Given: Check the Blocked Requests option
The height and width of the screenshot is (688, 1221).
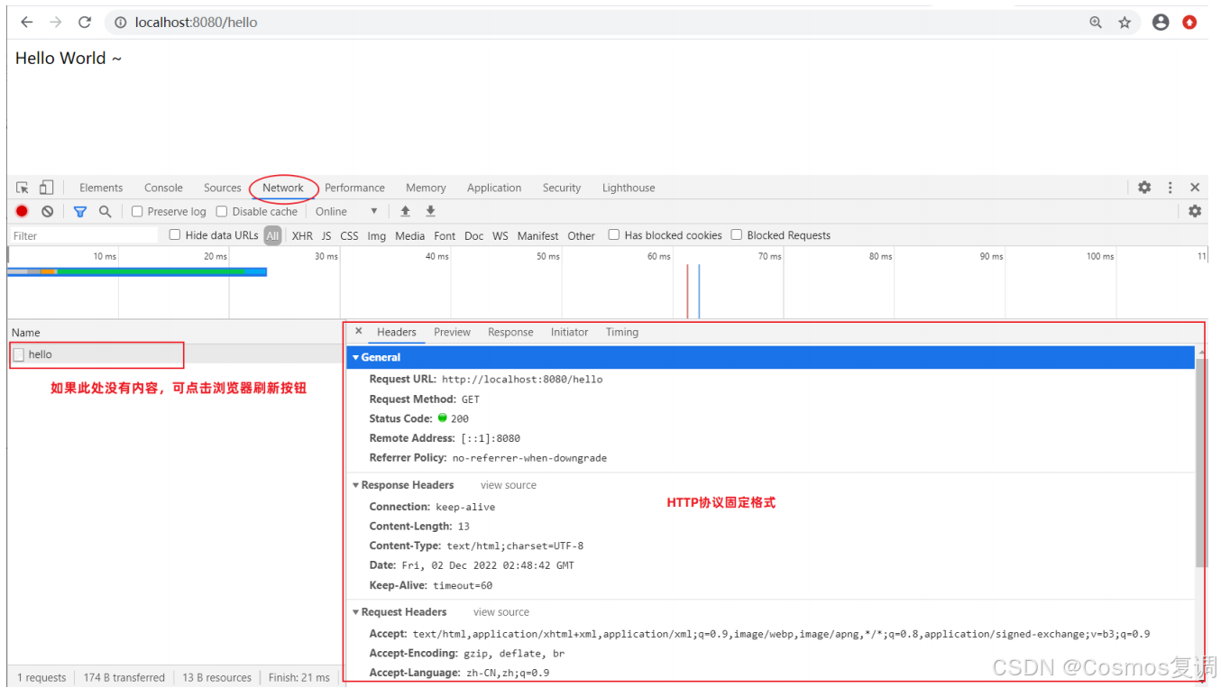Looking at the screenshot, I should pyautogui.click(x=737, y=234).
